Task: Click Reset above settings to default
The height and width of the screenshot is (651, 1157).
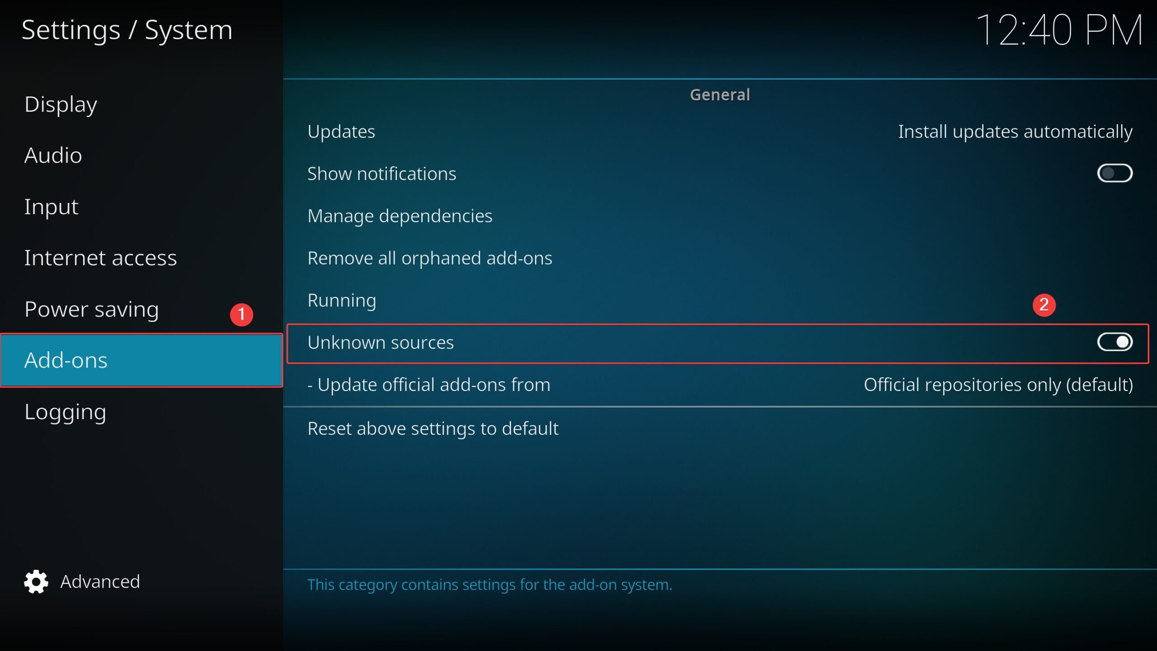Action: pos(433,428)
